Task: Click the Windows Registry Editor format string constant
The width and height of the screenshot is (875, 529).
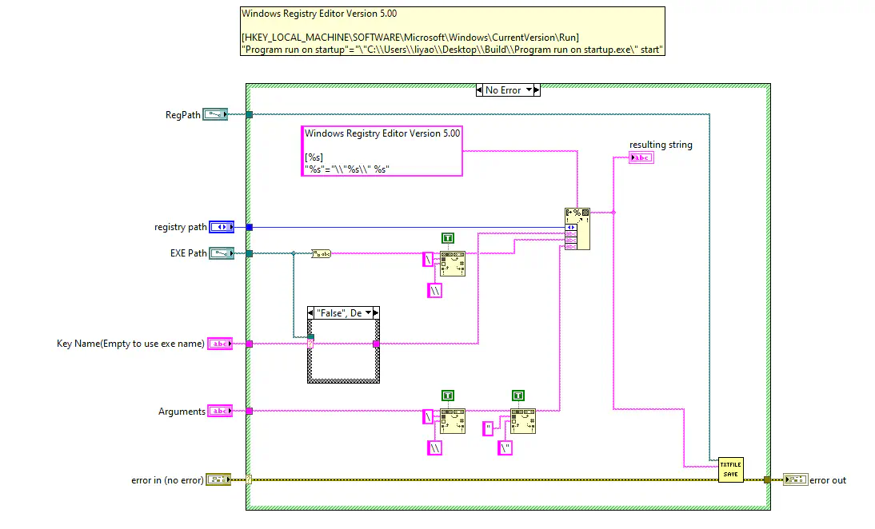Action: click(382, 150)
